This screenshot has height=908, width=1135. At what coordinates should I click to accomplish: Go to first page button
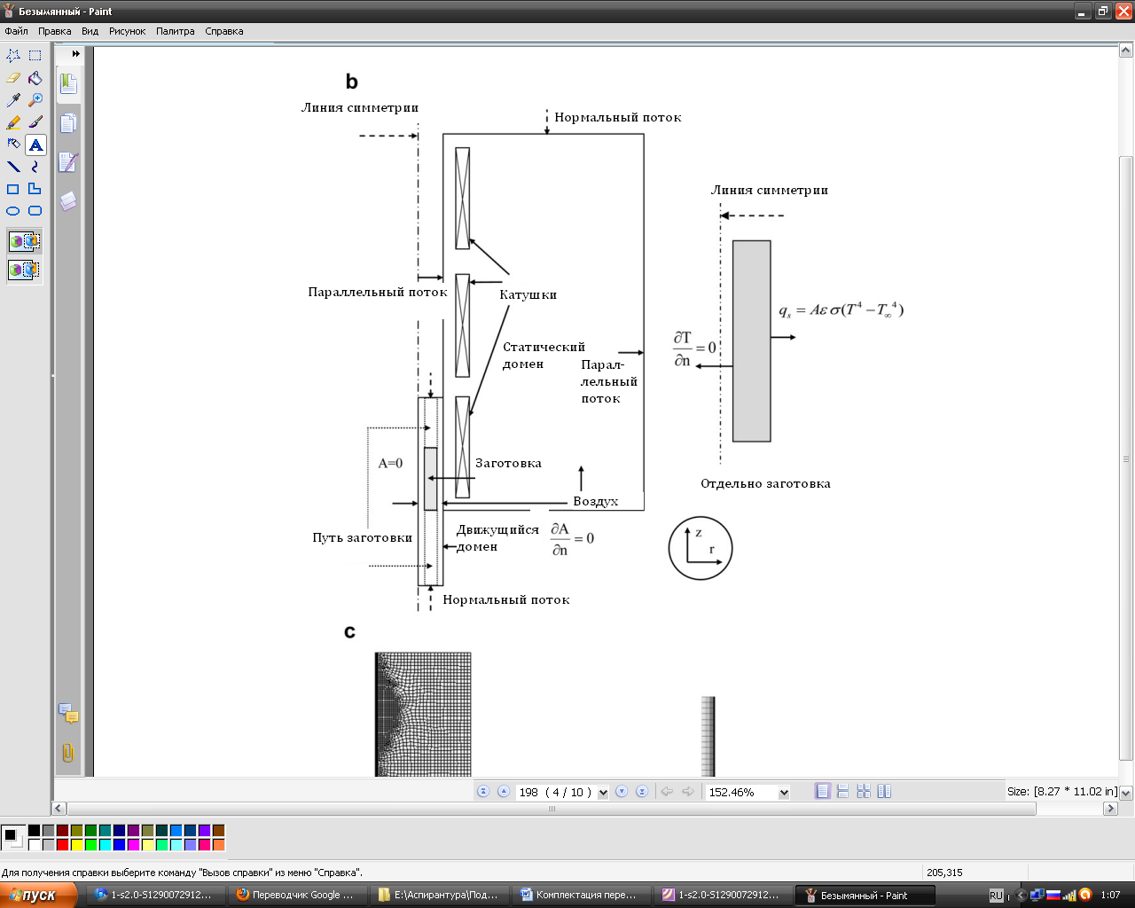click(x=483, y=792)
